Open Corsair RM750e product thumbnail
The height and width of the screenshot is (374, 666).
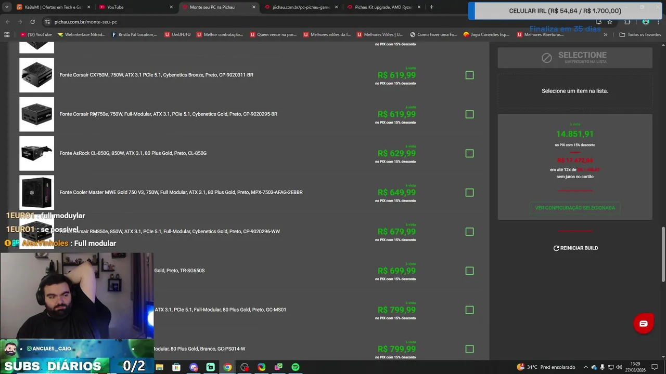[36, 114]
